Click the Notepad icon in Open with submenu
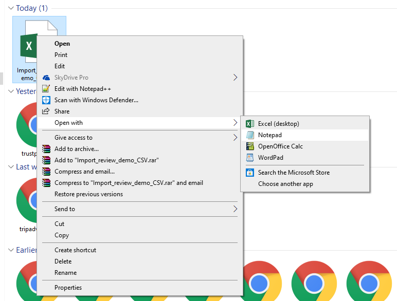The image size is (397, 301). [x=250, y=135]
